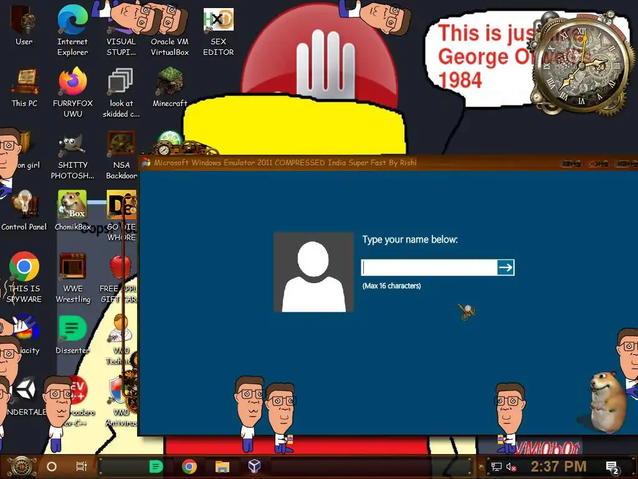Click the 'Type your name below:' label
638x479 pixels.
coord(410,239)
